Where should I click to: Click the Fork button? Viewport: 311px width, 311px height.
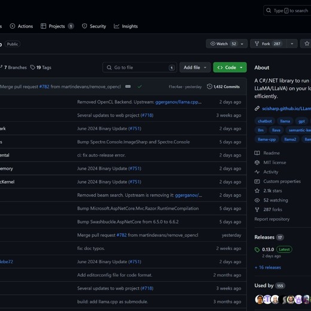point(269,44)
